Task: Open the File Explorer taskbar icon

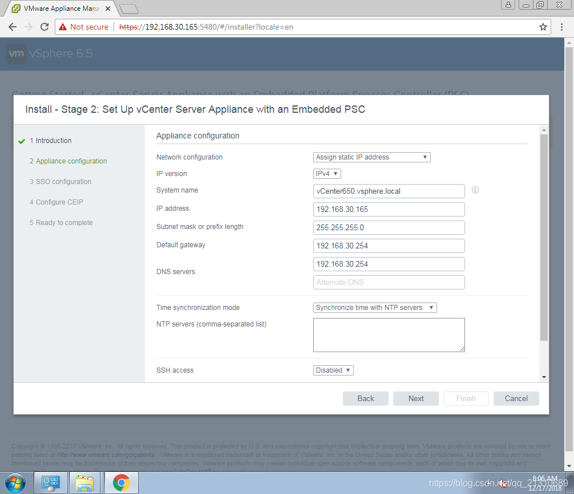Action: point(84,483)
